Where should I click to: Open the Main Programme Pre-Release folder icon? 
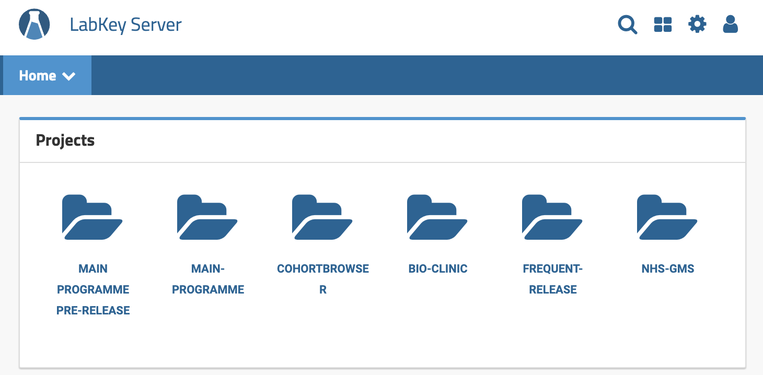coord(93,217)
